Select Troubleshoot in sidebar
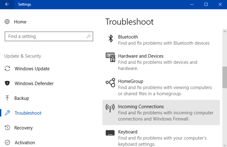This screenshot has height=147, width=227. click(x=28, y=113)
